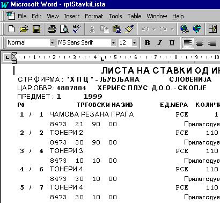Copy the selection

[105, 29]
